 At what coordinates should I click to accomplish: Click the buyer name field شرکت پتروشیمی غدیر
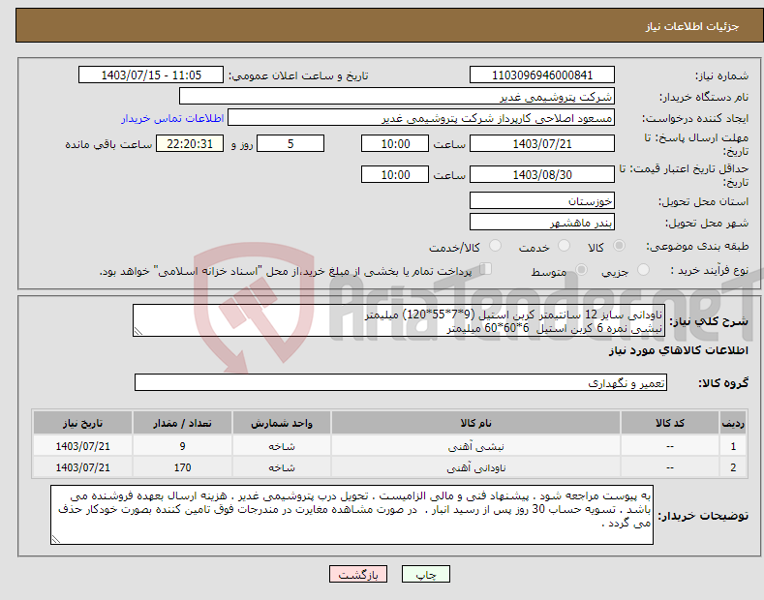(397, 97)
